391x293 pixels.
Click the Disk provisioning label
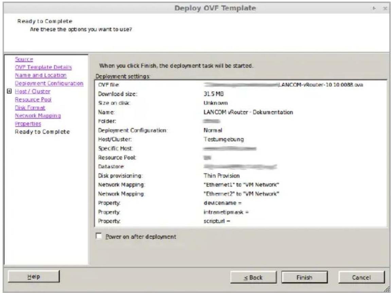(120, 176)
